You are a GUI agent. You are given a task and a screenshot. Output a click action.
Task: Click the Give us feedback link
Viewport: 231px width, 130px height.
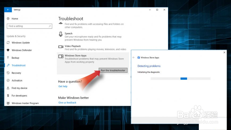(x=67, y=102)
